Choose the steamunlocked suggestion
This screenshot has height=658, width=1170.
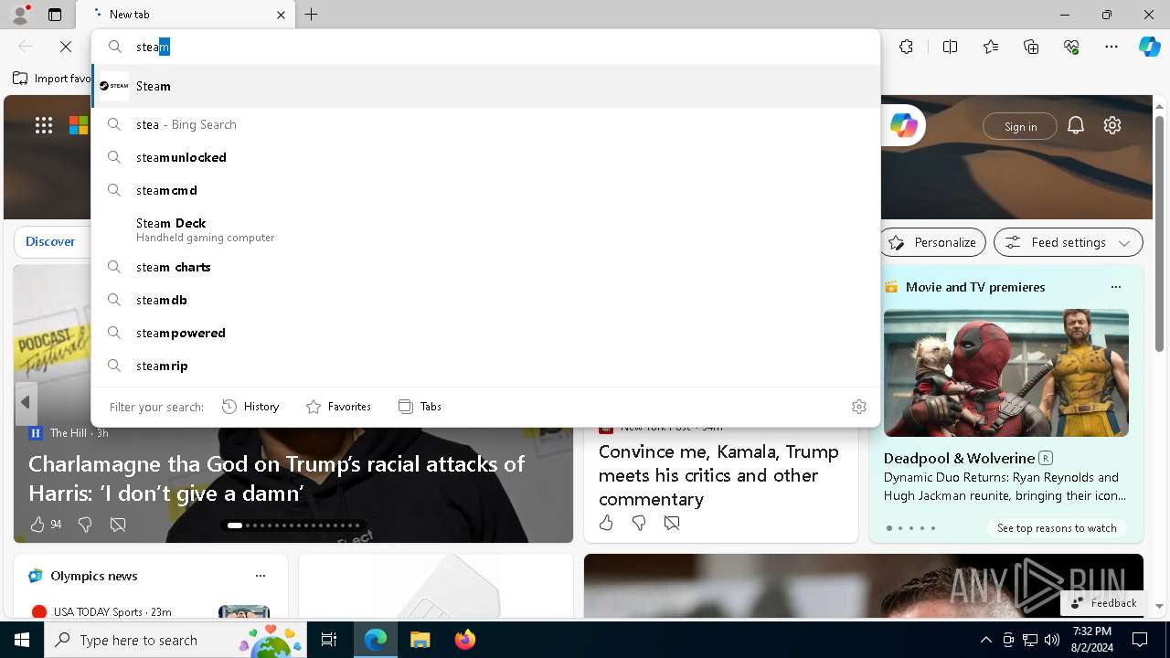tap(485, 157)
